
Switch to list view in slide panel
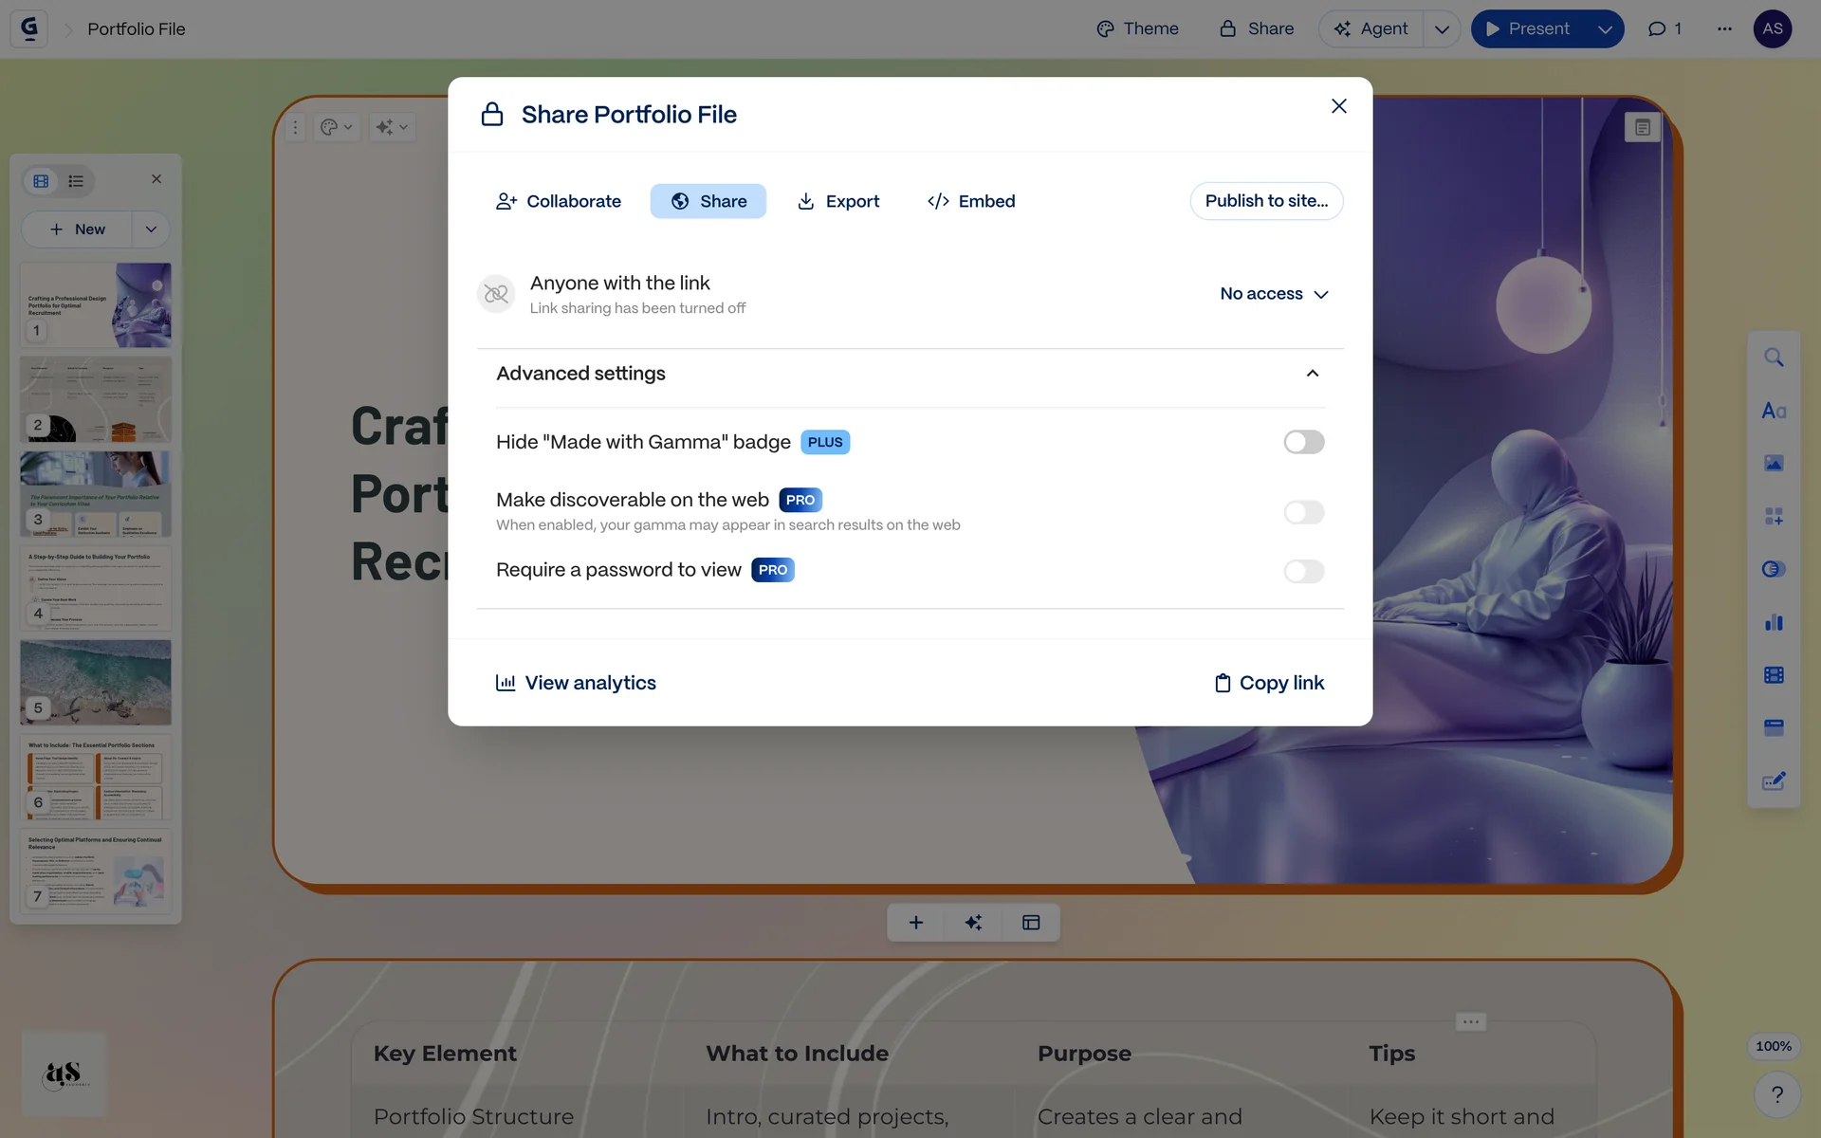(76, 181)
